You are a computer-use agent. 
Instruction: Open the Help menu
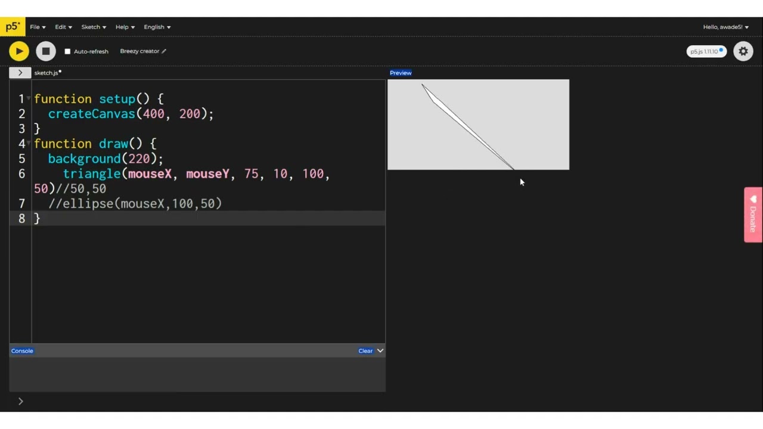125,27
